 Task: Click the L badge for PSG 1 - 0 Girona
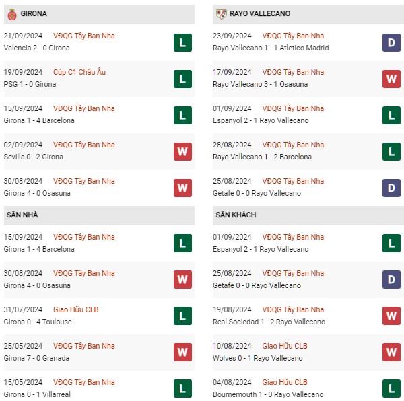[x=182, y=79]
